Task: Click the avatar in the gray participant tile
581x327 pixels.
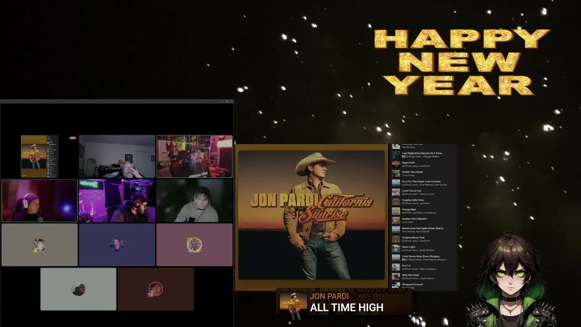Action: tap(39, 245)
